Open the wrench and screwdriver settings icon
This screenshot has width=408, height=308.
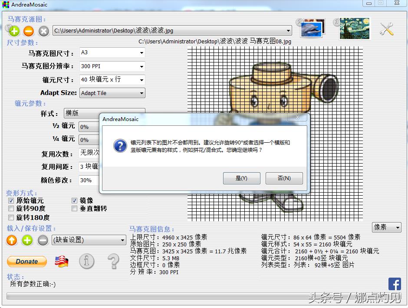(386, 29)
